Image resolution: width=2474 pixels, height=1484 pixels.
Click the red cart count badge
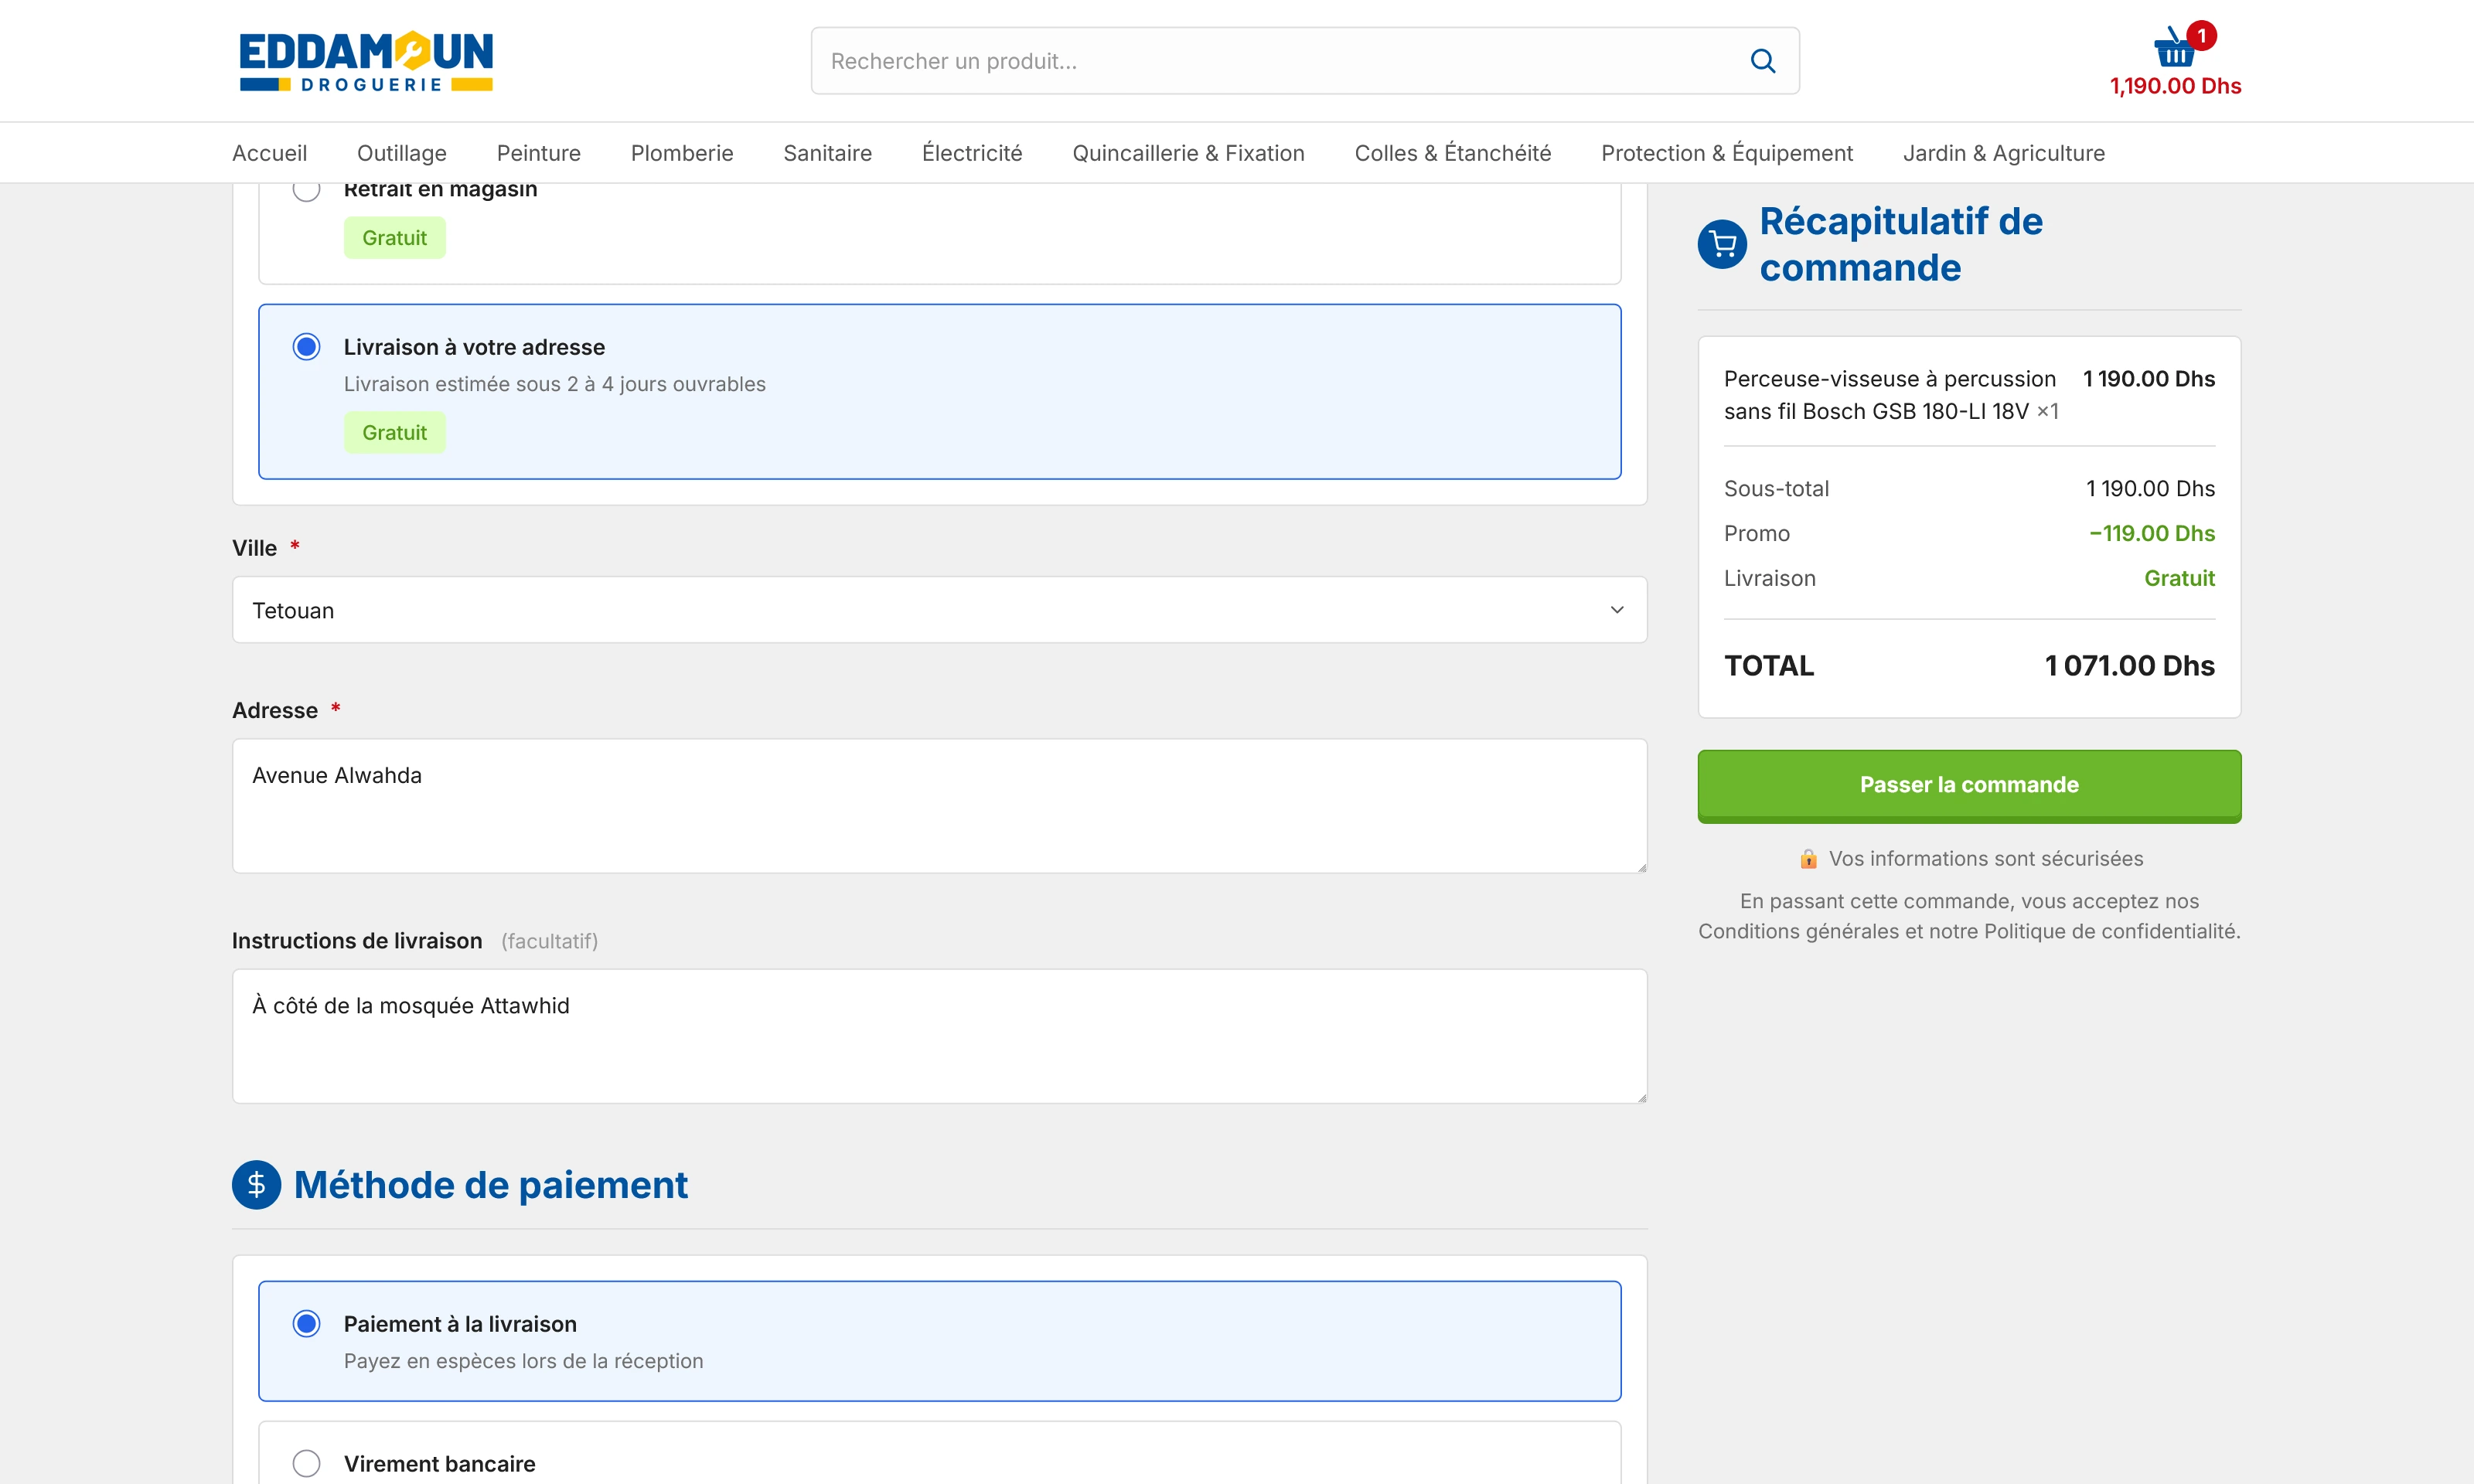[x=2201, y=36]
